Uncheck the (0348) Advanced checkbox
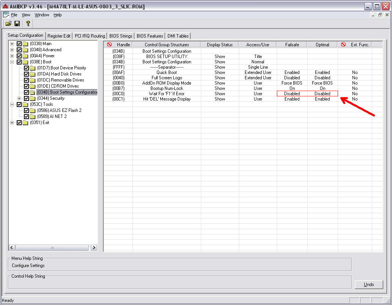This screenshot has width=392, height=305. [19, 50]
